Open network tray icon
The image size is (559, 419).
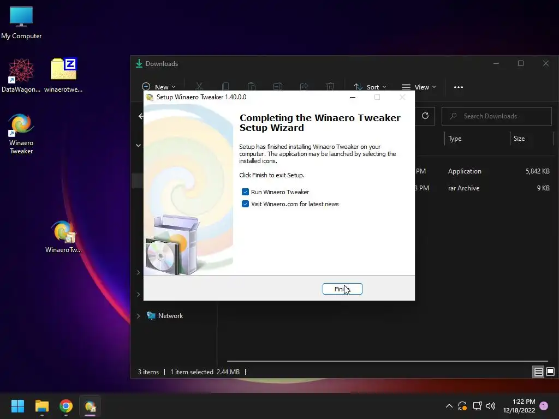tap(477, 406)
